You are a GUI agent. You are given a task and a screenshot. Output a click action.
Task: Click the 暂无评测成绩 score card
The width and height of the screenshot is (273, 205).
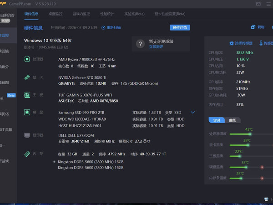tap(161, 44)
